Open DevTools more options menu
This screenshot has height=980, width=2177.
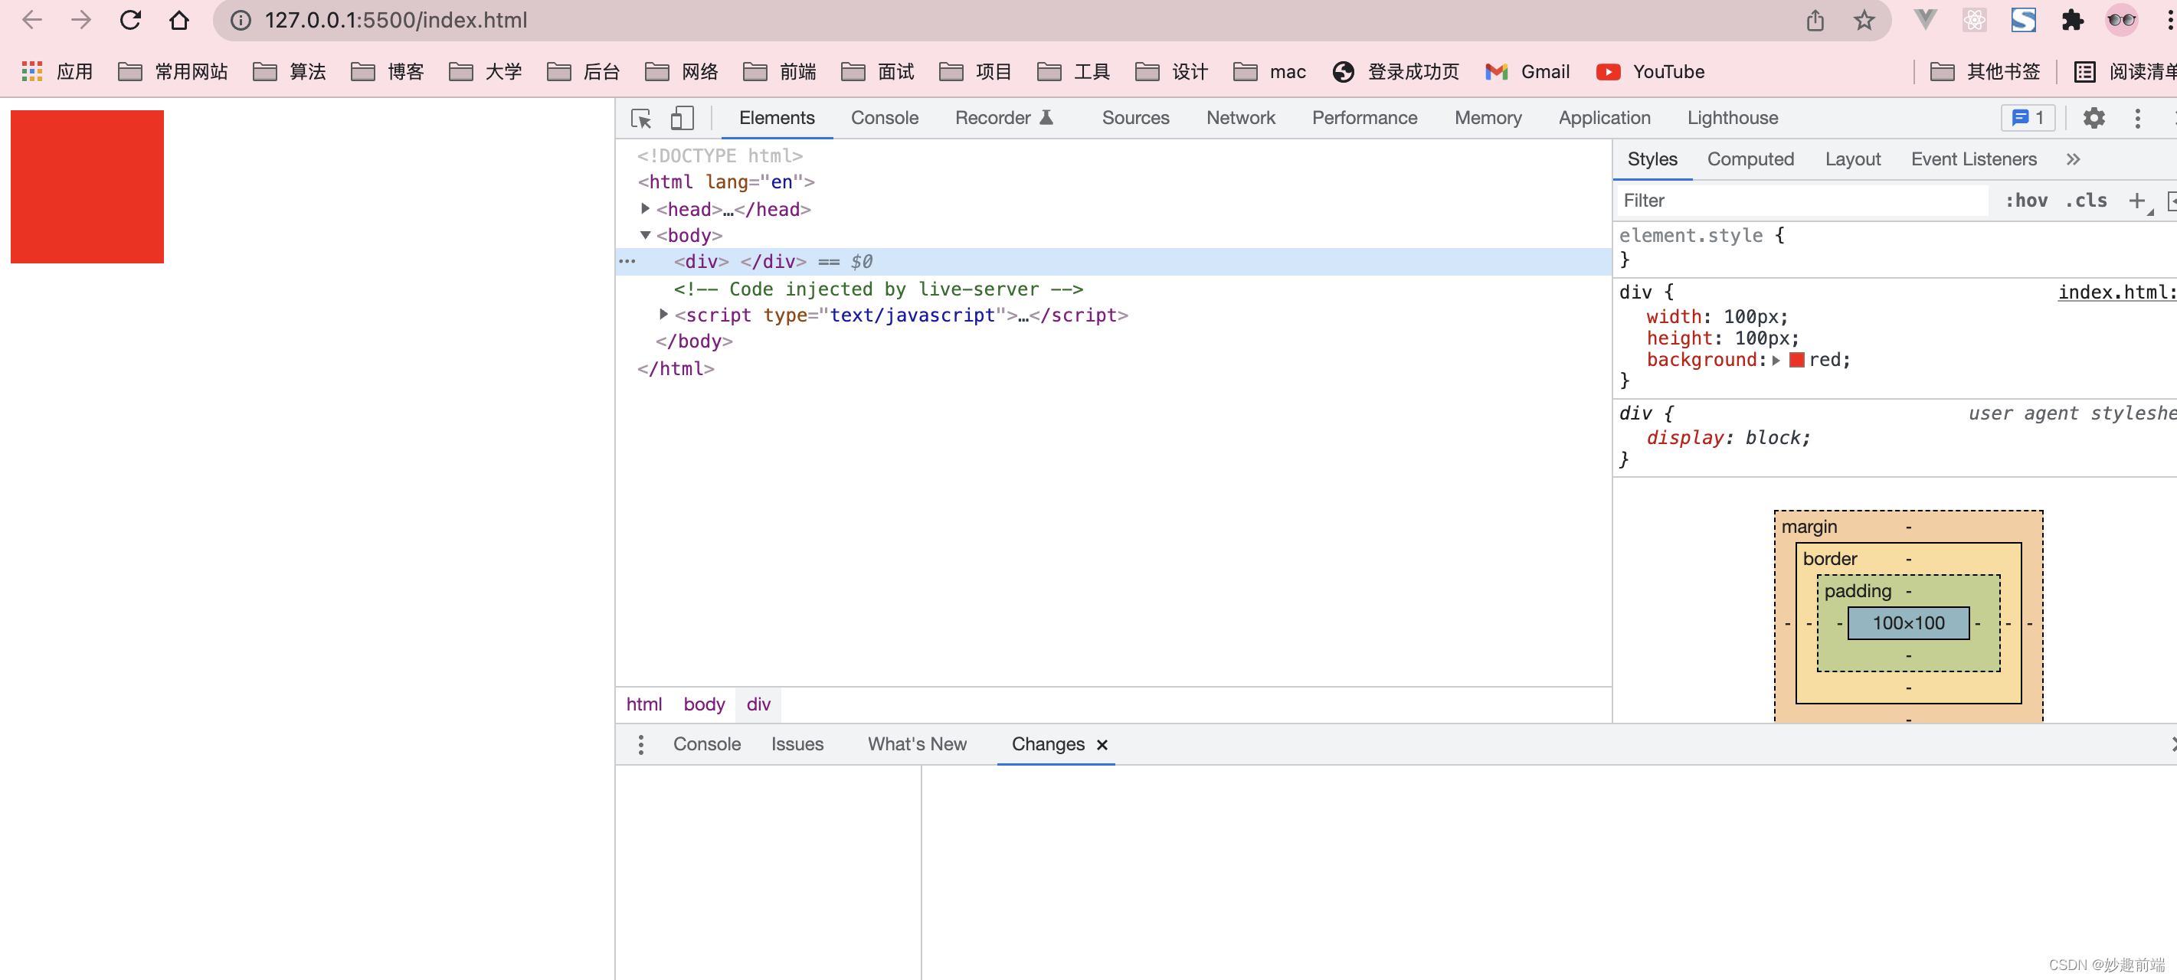pyautogui.click(x=2137, y=118)
